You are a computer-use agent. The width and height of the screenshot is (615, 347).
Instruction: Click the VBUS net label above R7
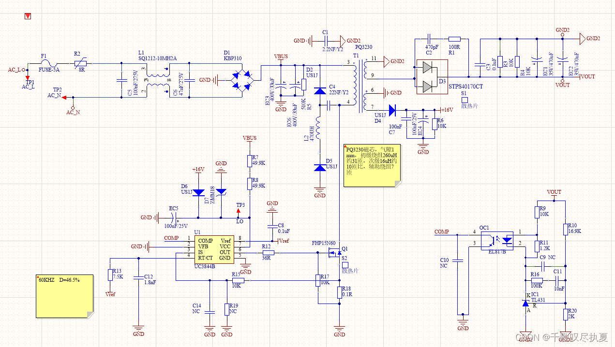[250, 138]
